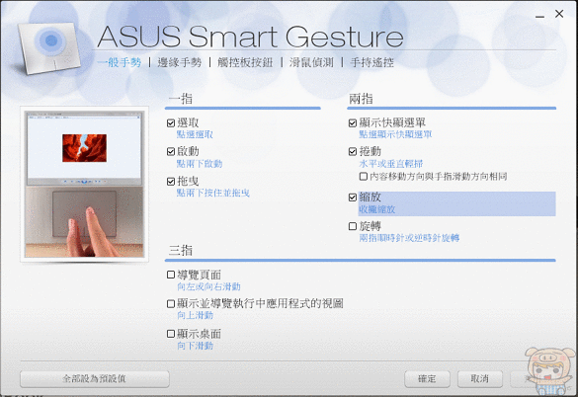Click the 點兩下按住並拖曳 description link
Image resolution: width=578 pixels, height=397 pixels.
coord(213,193)
